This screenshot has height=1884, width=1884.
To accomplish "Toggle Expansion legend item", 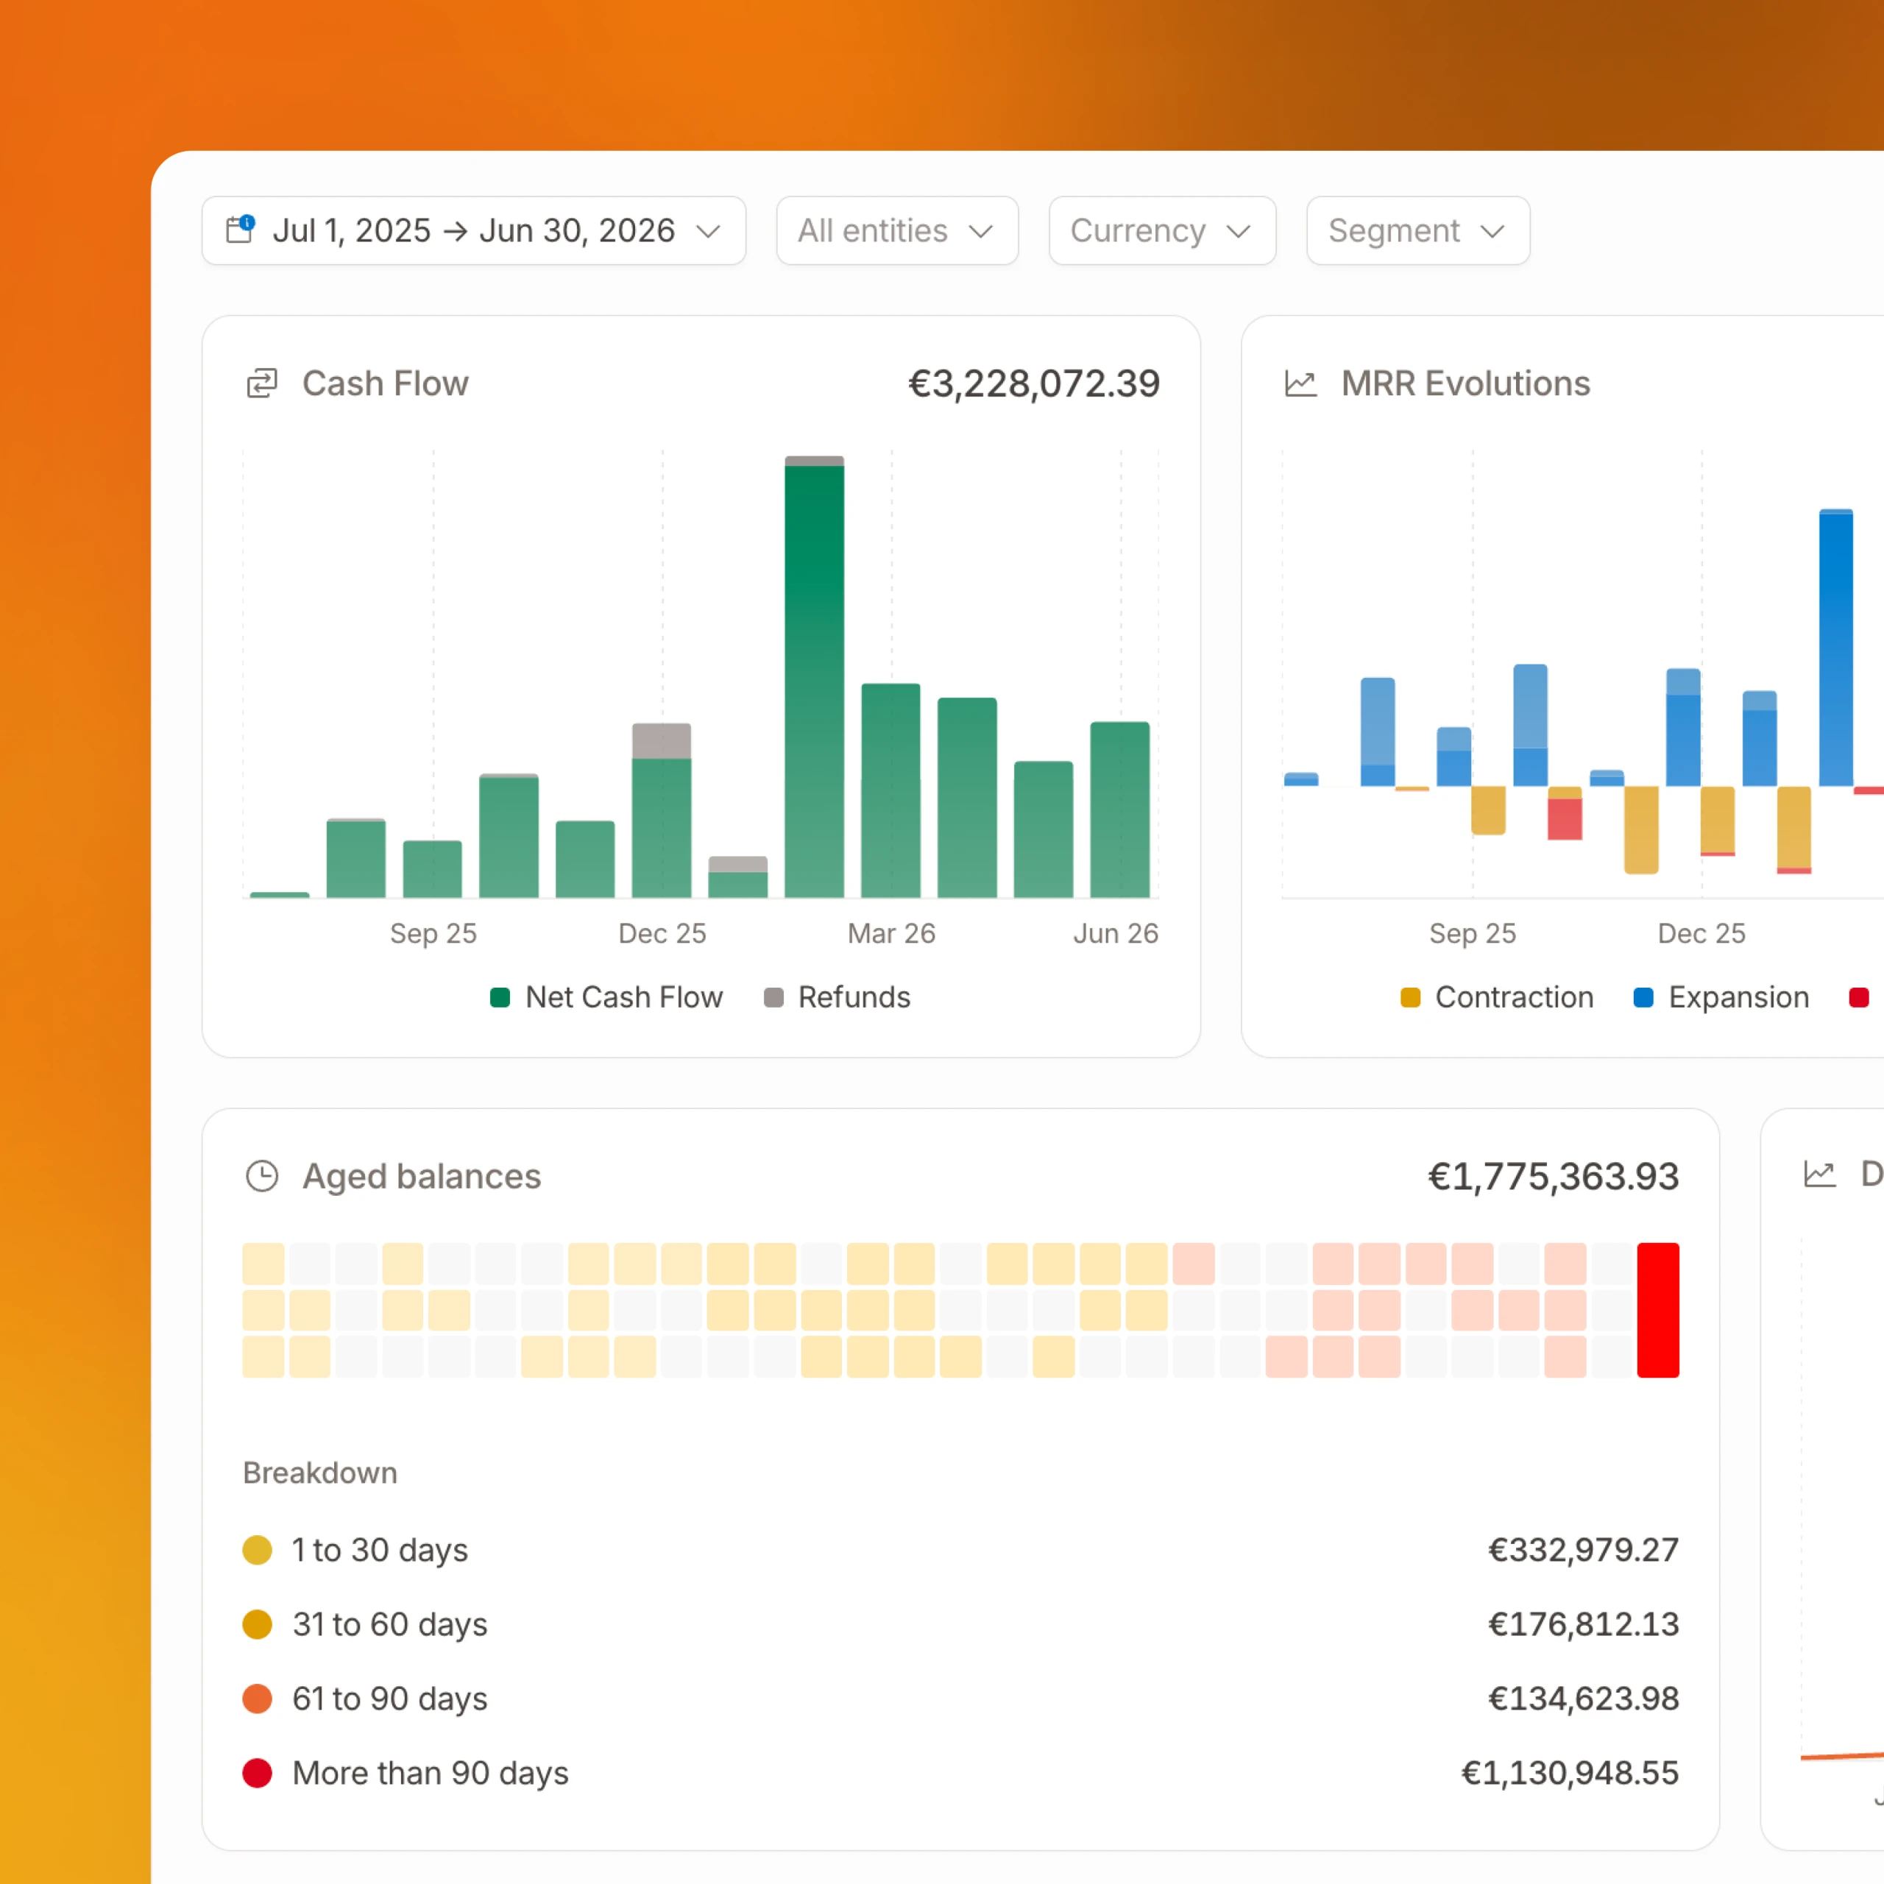I will 1721,996.
